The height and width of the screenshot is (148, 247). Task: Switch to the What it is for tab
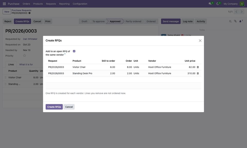26,64
